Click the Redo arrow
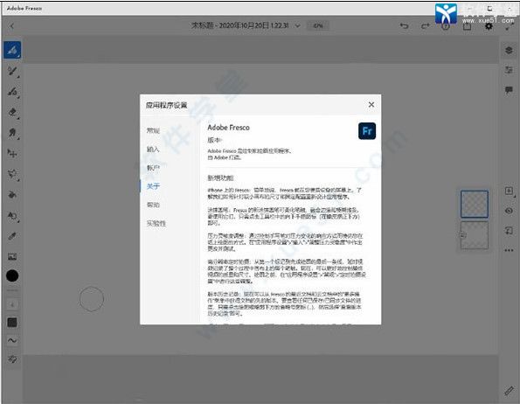Image resolution: width=520 pixels, height=404 pixels. tap(425, 25)
